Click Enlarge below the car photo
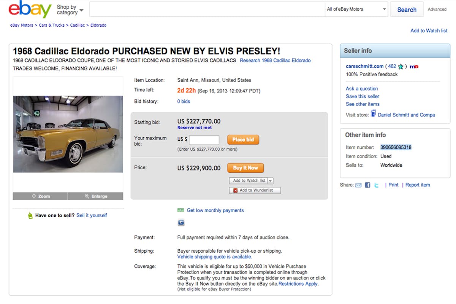456x304 pixels. [x=96, y=196]
